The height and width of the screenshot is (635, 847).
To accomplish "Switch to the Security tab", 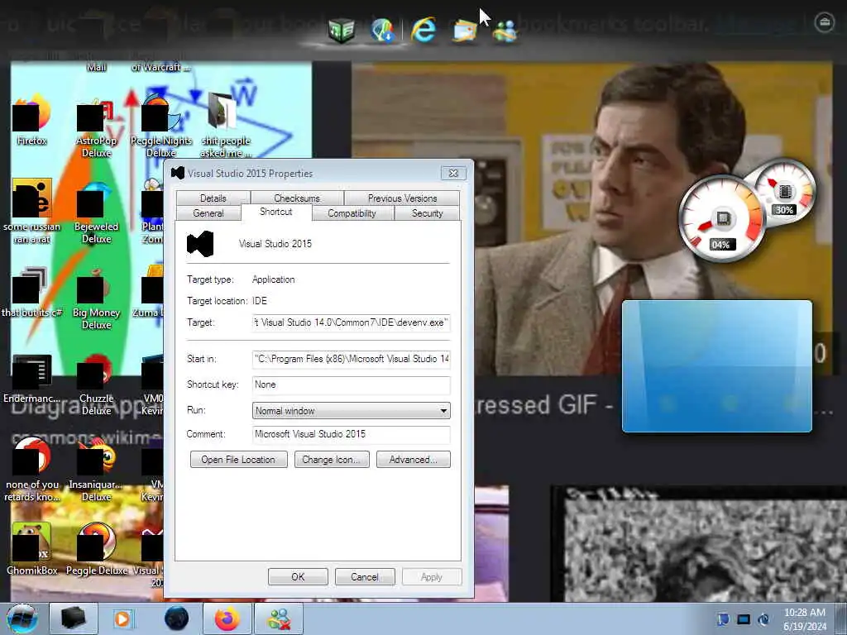I will point(428,213).
